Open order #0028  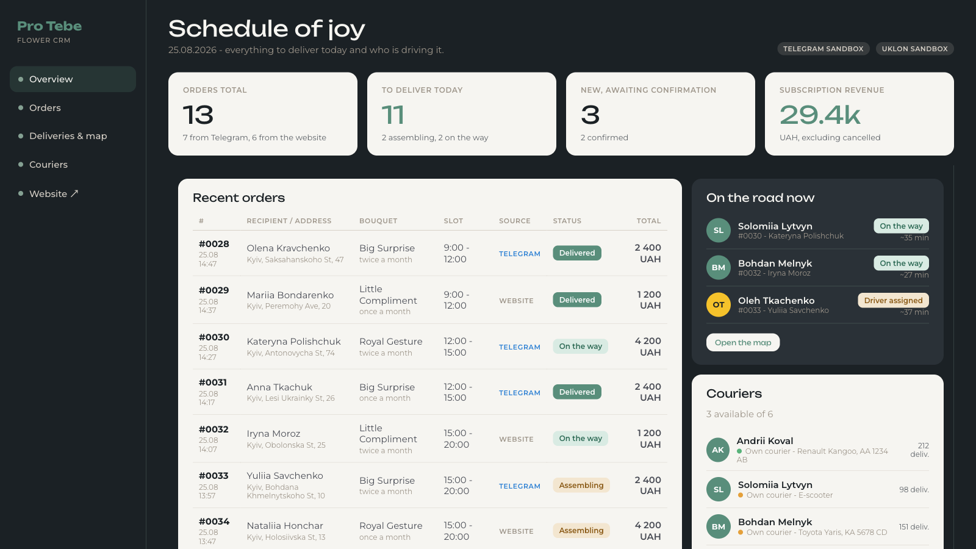pyautogui.click(x=214, y=244)
